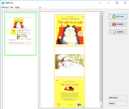Select the page 1 thumbnail with the green border
The height and width of the screenshot is (109, 129).
(20, 34)
